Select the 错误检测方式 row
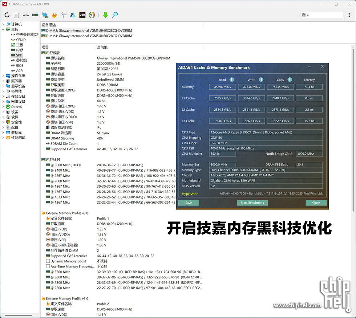 (73, 127)
